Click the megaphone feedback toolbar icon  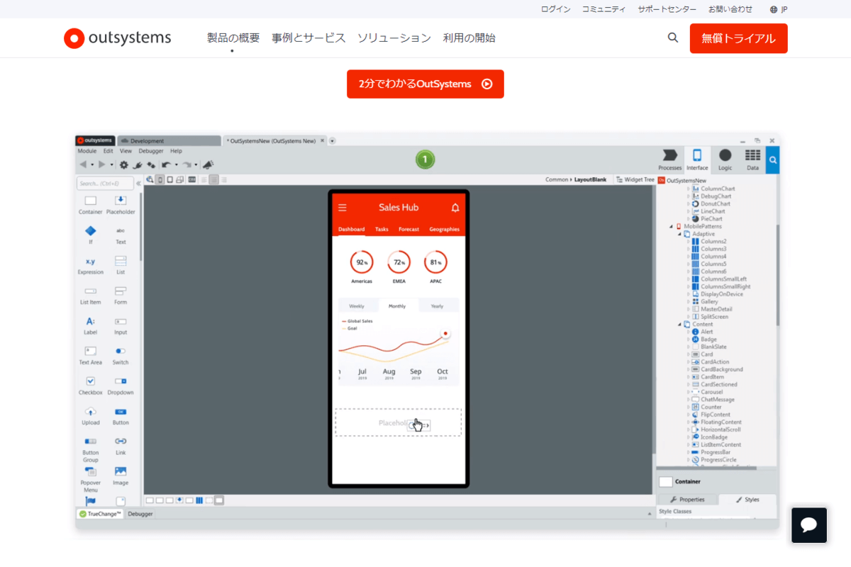(x=208, y=164)
